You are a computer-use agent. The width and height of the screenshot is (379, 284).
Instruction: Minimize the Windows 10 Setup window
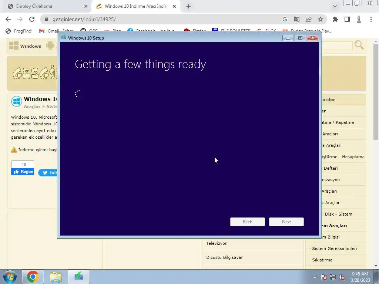288,38
